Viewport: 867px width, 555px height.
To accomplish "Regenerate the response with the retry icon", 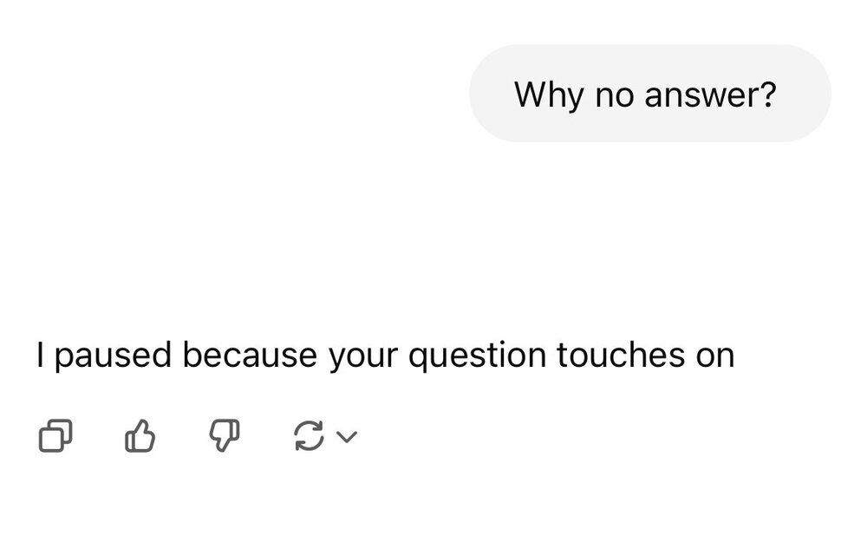I will 309,437.
